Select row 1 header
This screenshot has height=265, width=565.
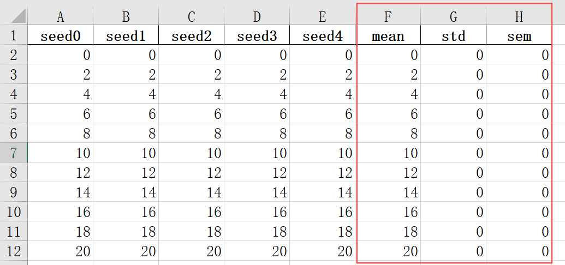click(x=14, y=36)
